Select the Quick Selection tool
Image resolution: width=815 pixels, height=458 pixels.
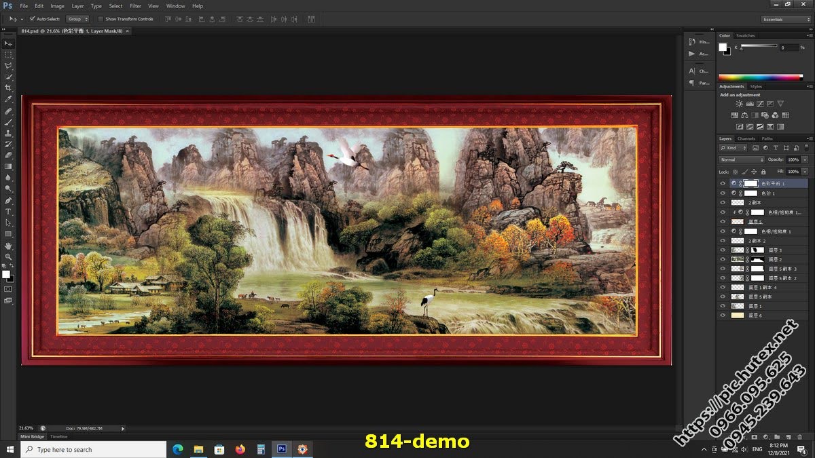click(8, 77)
